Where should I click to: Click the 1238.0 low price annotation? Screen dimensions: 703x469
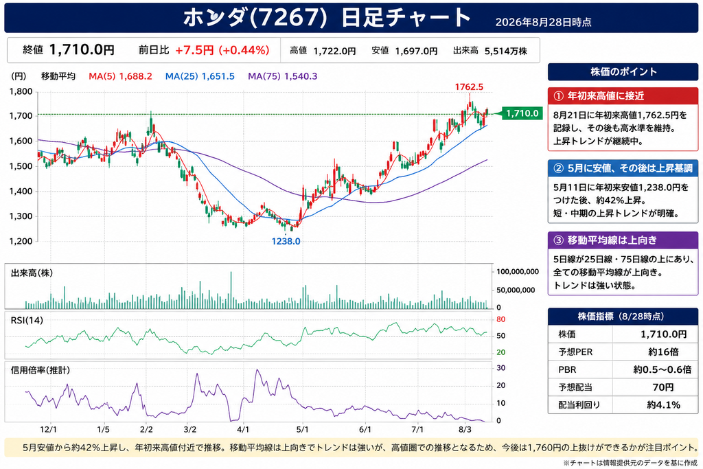(286, 241)
